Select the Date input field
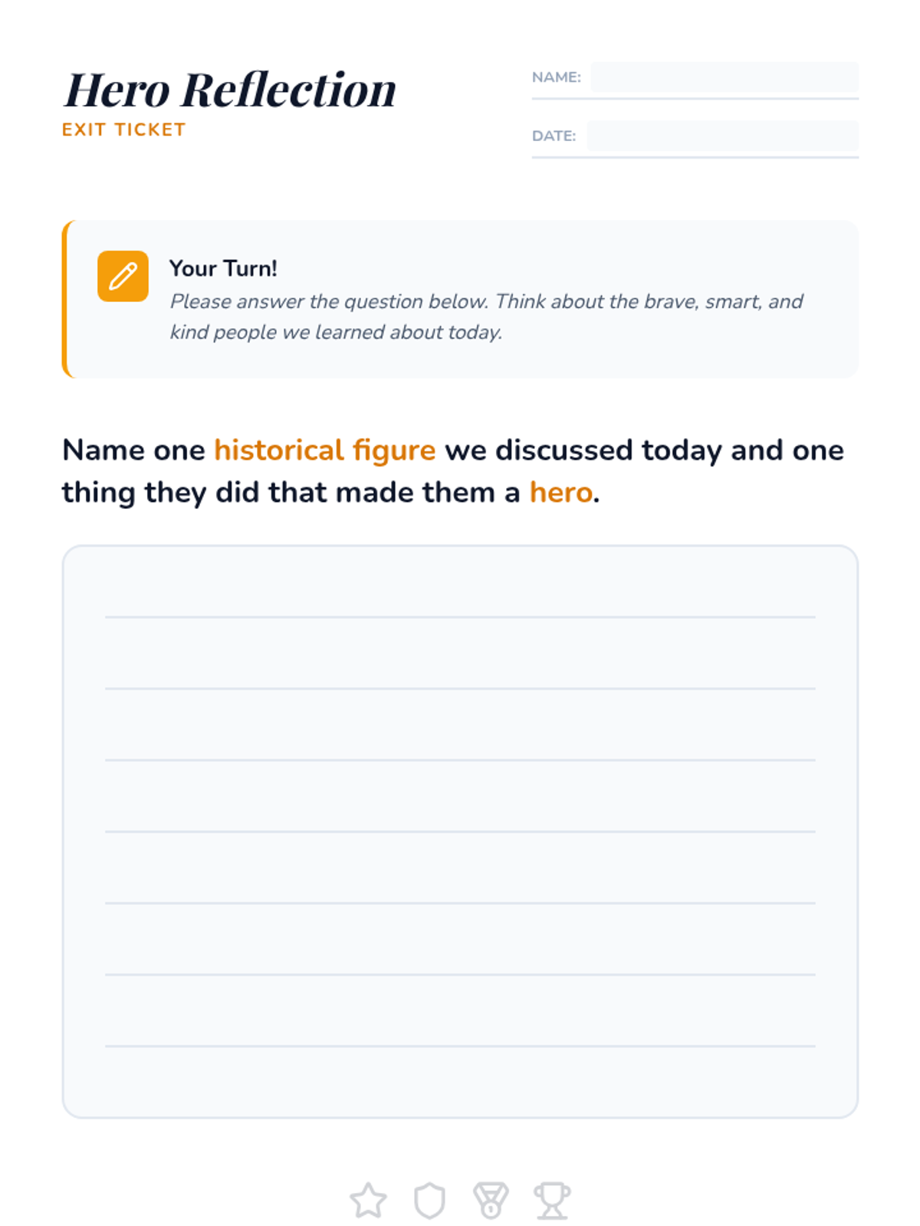This screenshot has height=1226, width=920. point(723,136)
